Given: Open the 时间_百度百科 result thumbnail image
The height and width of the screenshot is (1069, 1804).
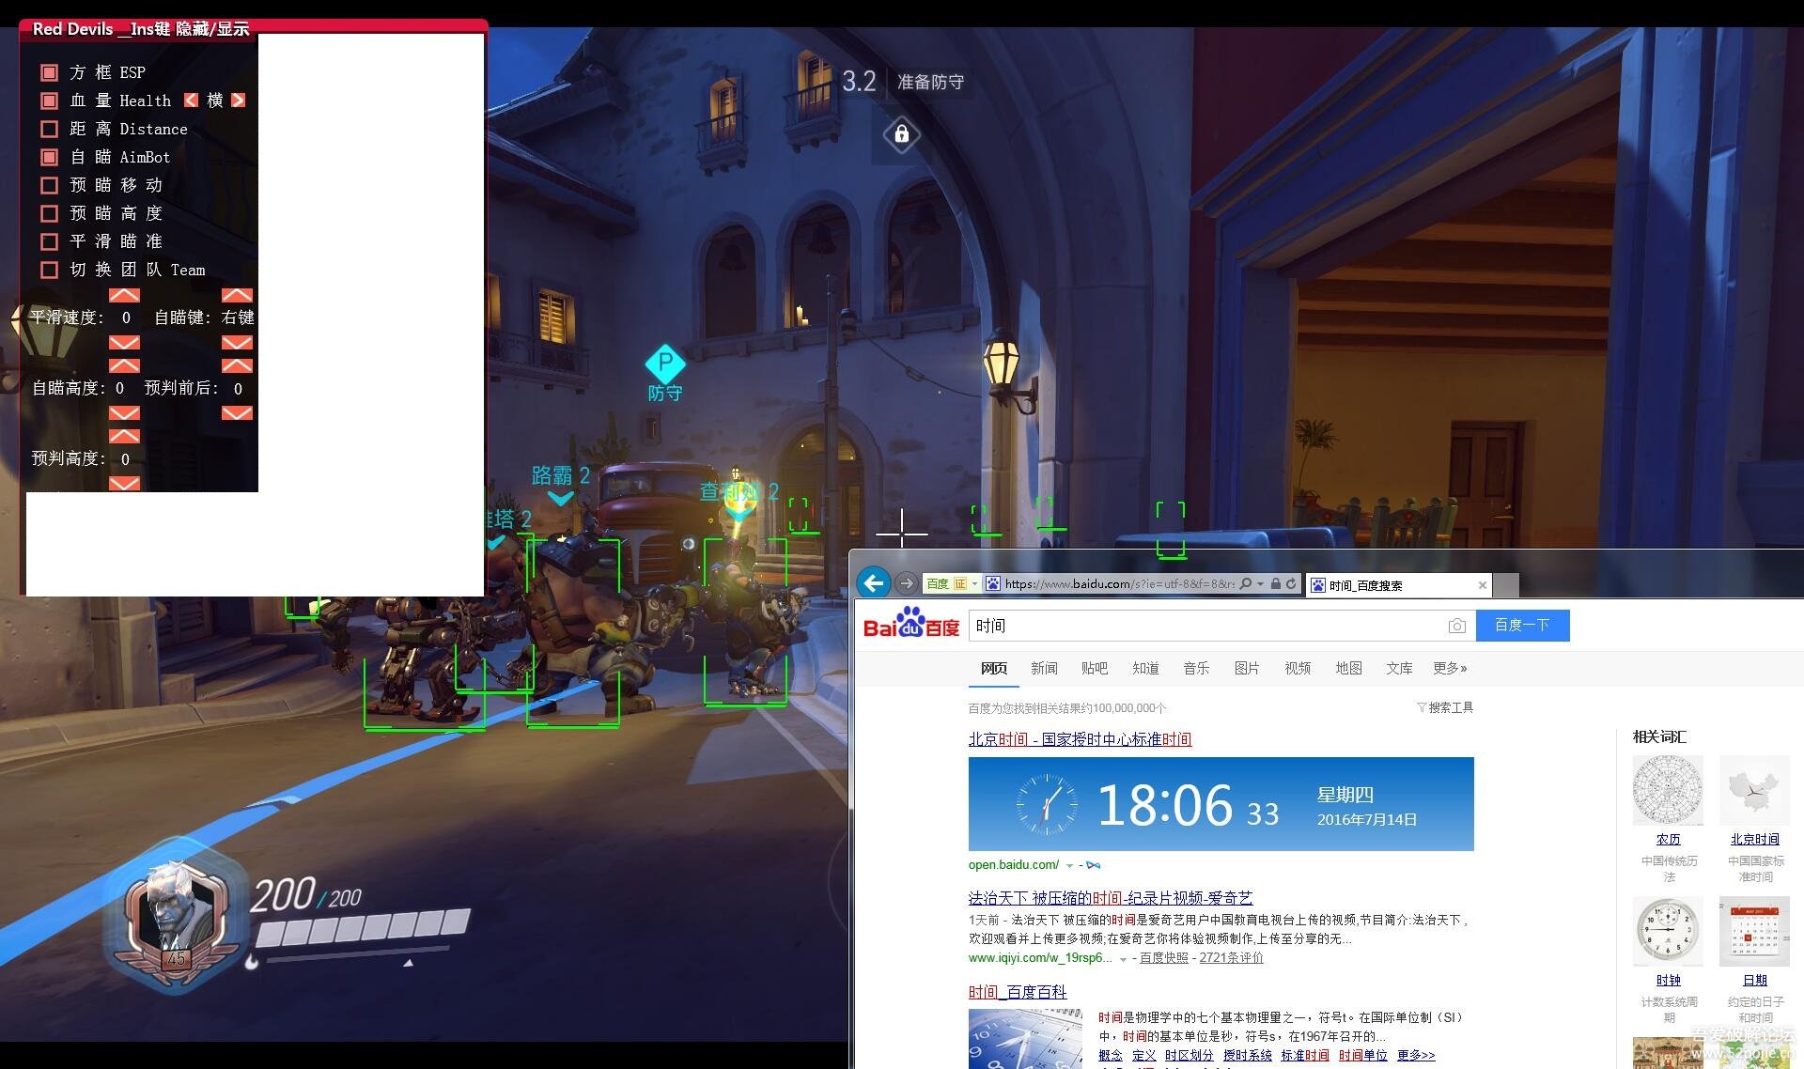Looking at the screenshot, I should pyautogui.click(x=1025, y=1039).
